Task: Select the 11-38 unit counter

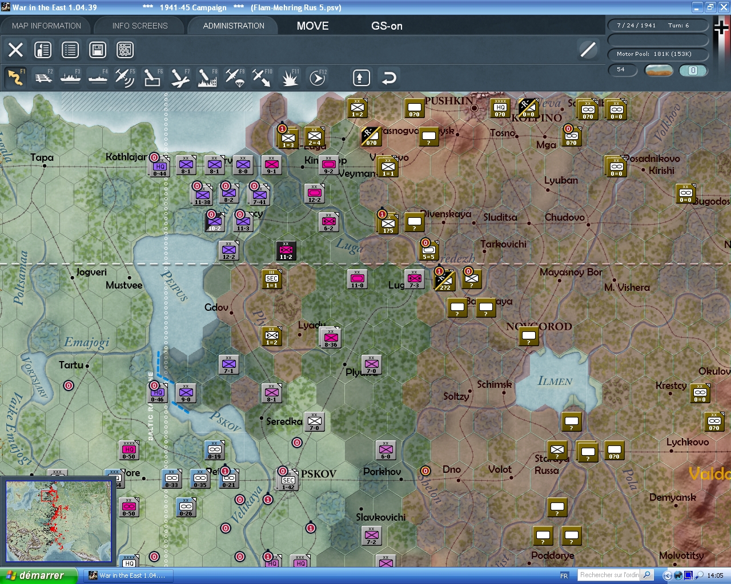Action: coord(202,195)
